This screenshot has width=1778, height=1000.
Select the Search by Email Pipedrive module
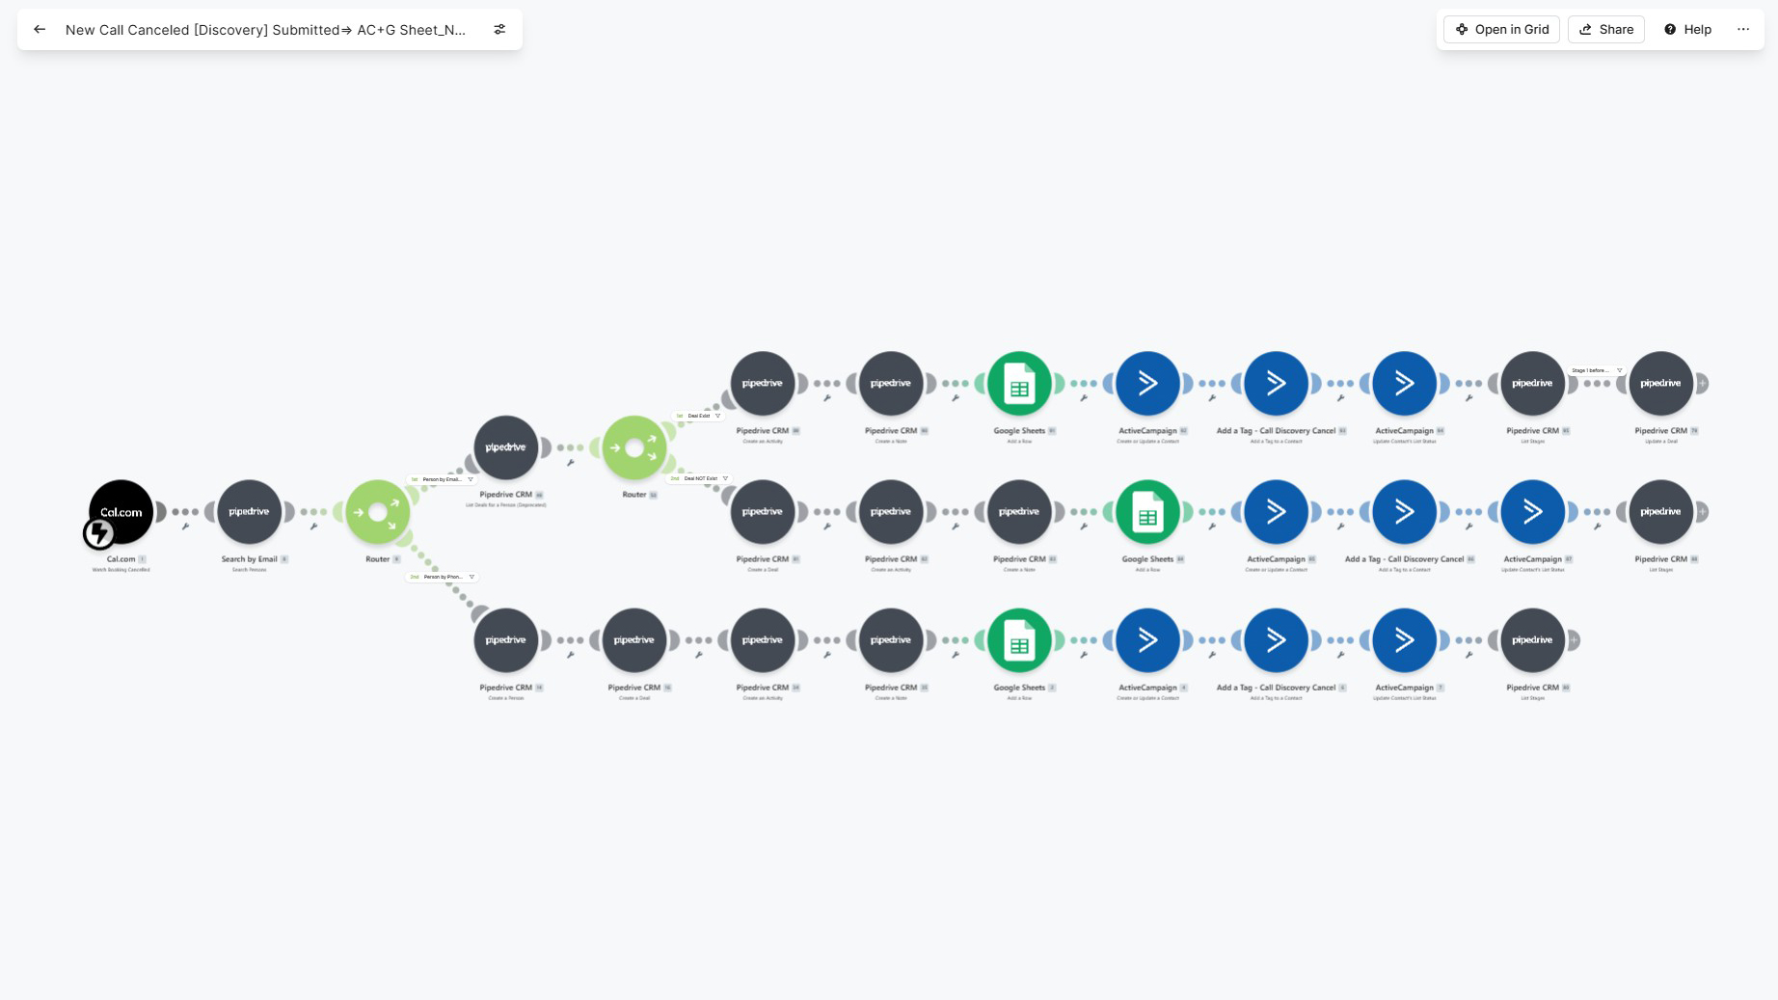click(x=249, y=512)
